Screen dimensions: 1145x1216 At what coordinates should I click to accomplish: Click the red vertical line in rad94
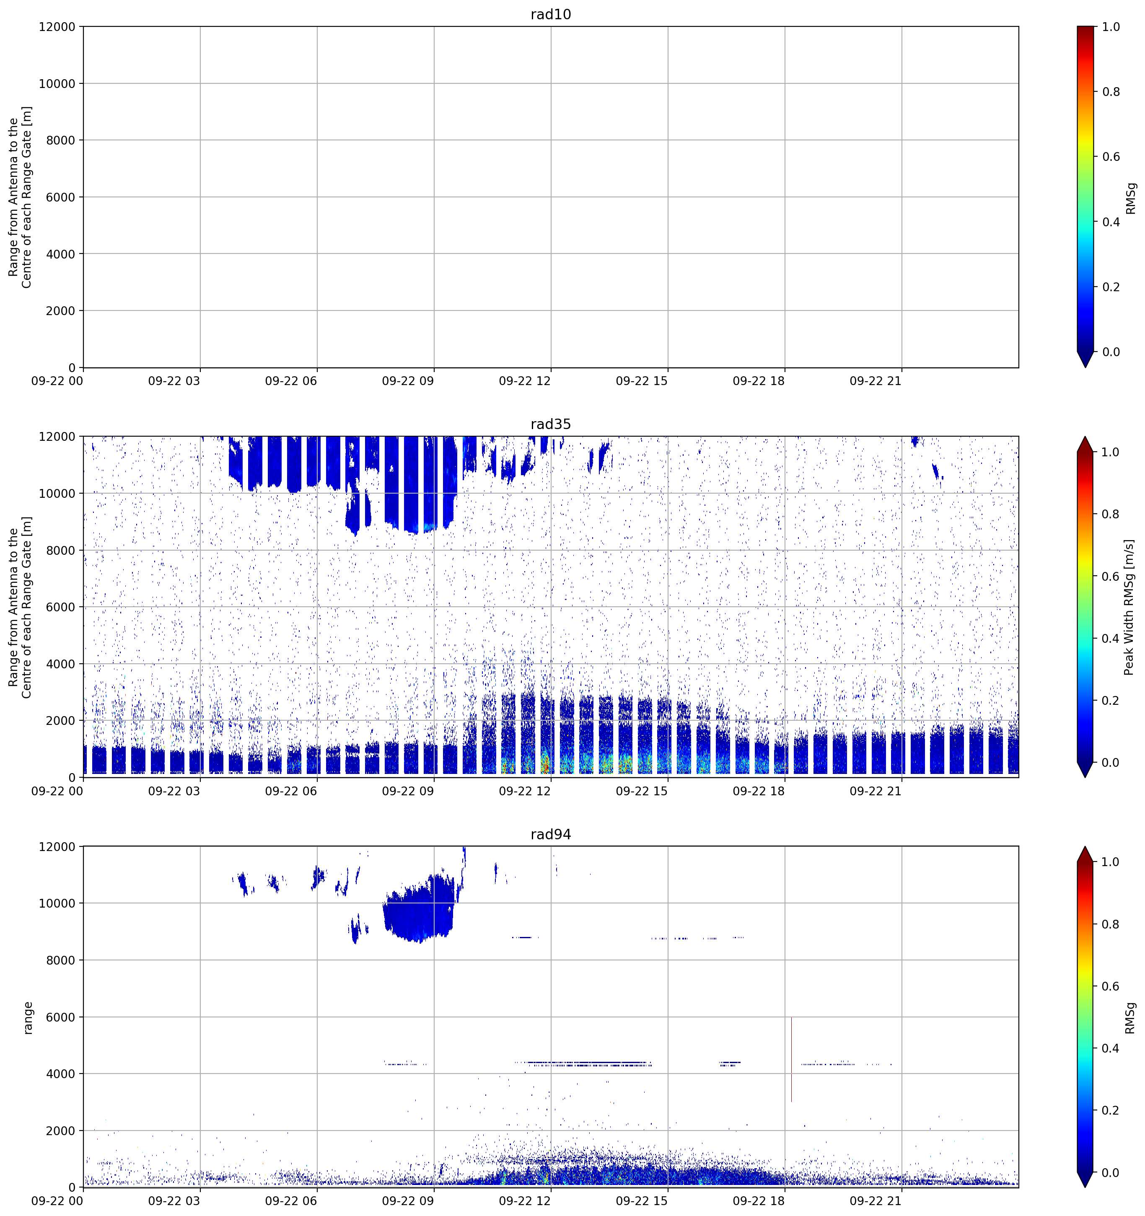(x=791, y=1060)
